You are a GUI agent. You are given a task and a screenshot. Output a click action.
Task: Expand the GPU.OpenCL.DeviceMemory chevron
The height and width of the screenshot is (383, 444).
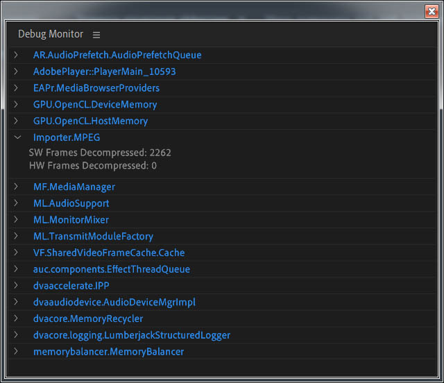17,105
